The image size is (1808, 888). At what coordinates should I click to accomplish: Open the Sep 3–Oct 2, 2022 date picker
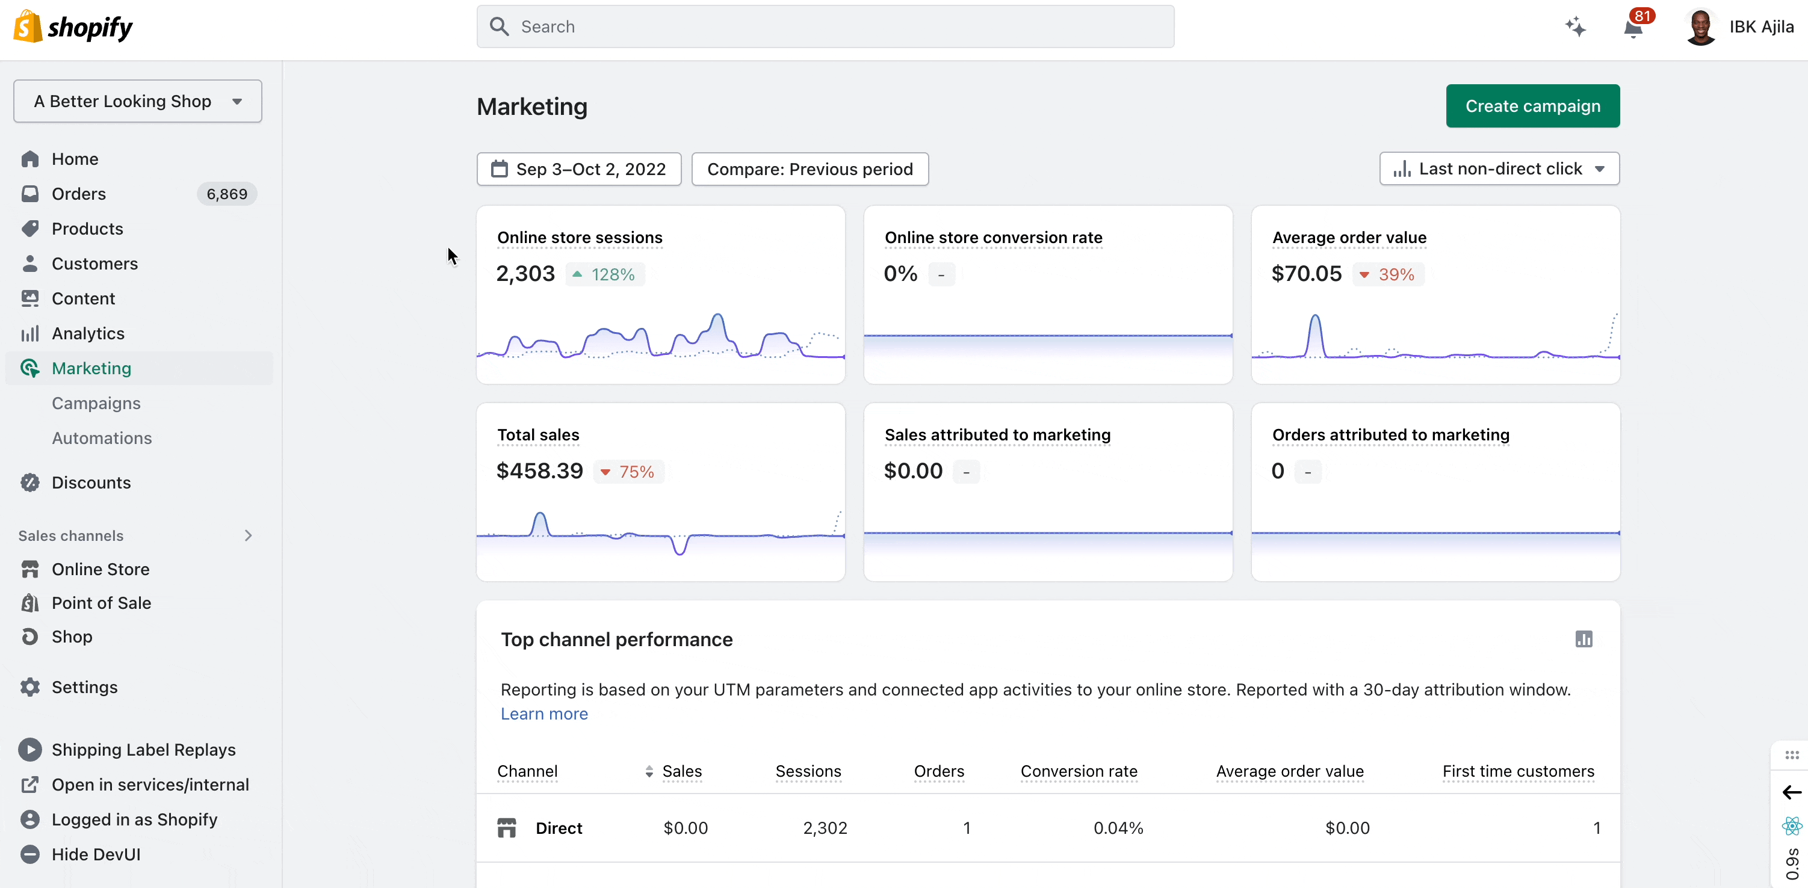[578, 169]
